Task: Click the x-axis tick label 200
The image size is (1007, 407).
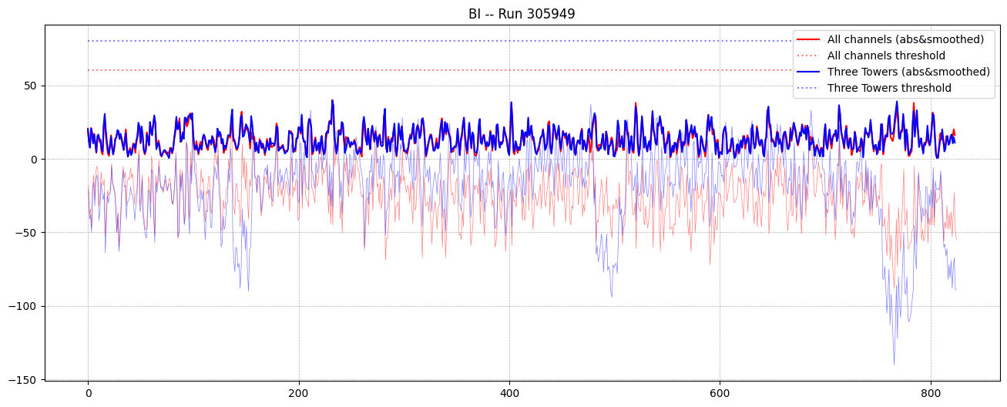Action: coord(298,392)
